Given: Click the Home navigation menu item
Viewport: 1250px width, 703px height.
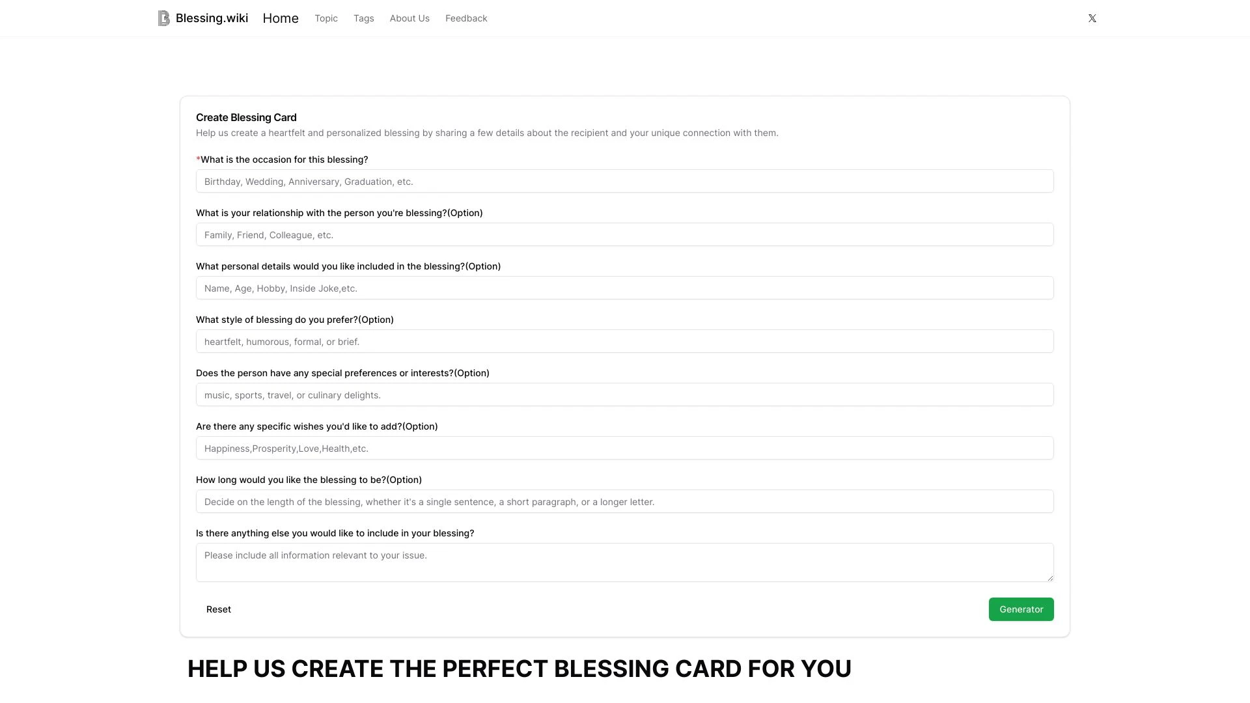Looking at the screenshot, I should [281, 18].
